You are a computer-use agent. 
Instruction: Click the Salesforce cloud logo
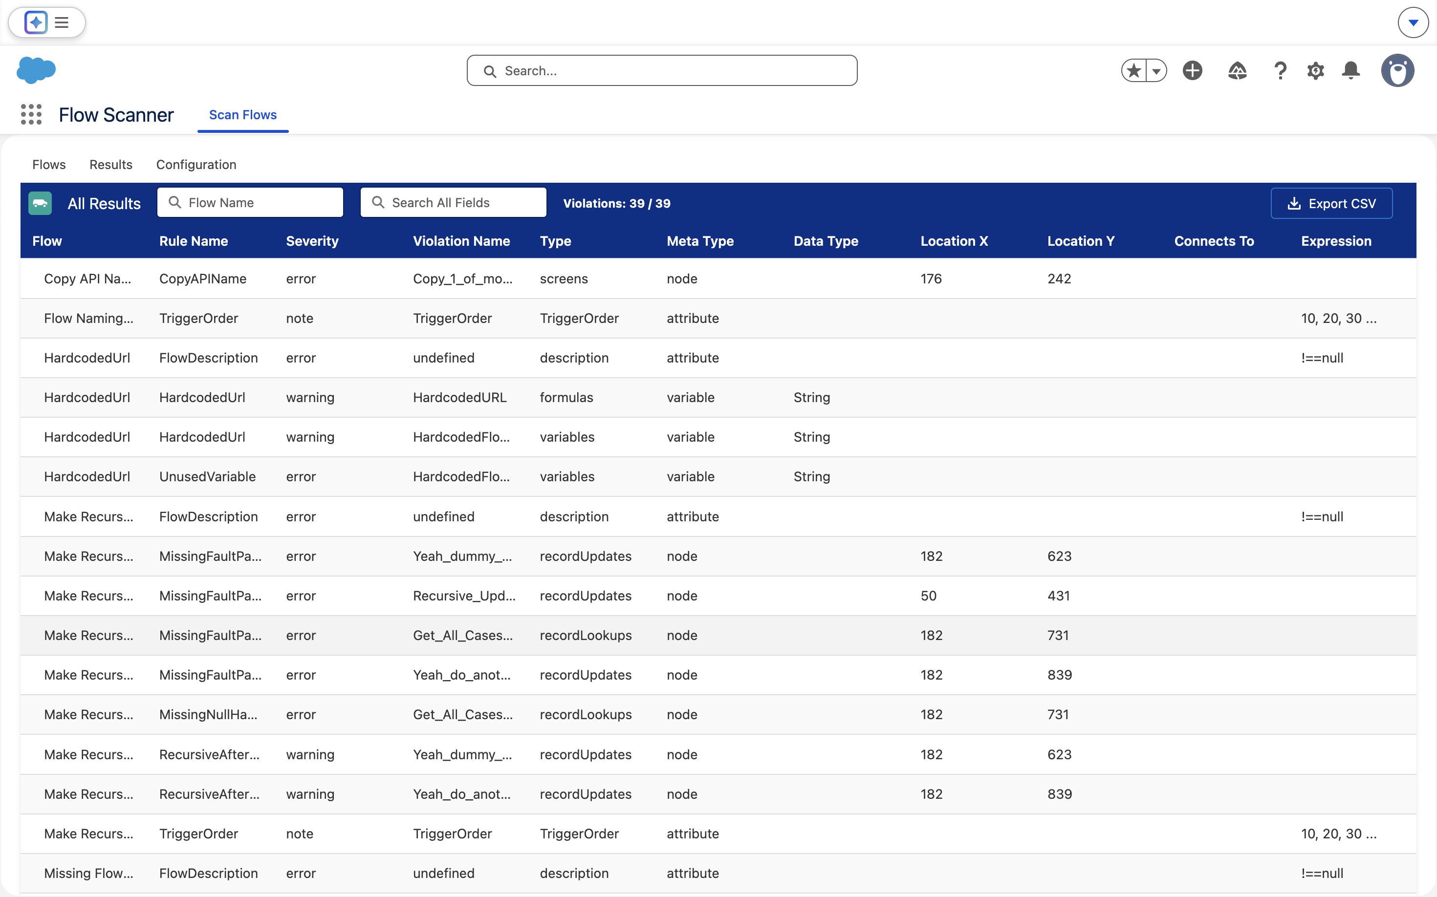pyautogui.click(x=36, y=70)
